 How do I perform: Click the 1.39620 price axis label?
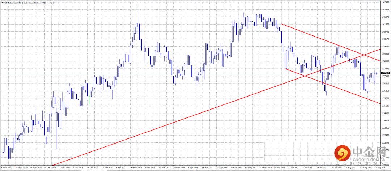coord(385,46)
